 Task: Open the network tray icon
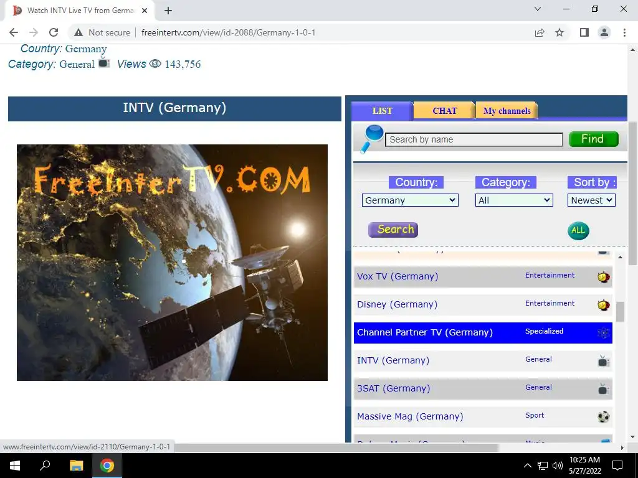[x=543, y=466]
